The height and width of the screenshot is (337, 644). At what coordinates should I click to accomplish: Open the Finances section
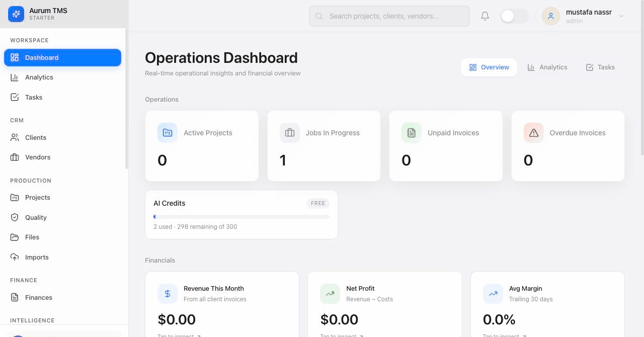click(62, 297)
